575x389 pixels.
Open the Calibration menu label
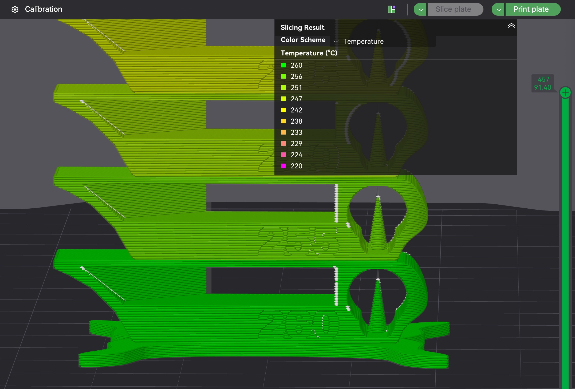click(44, 9)
